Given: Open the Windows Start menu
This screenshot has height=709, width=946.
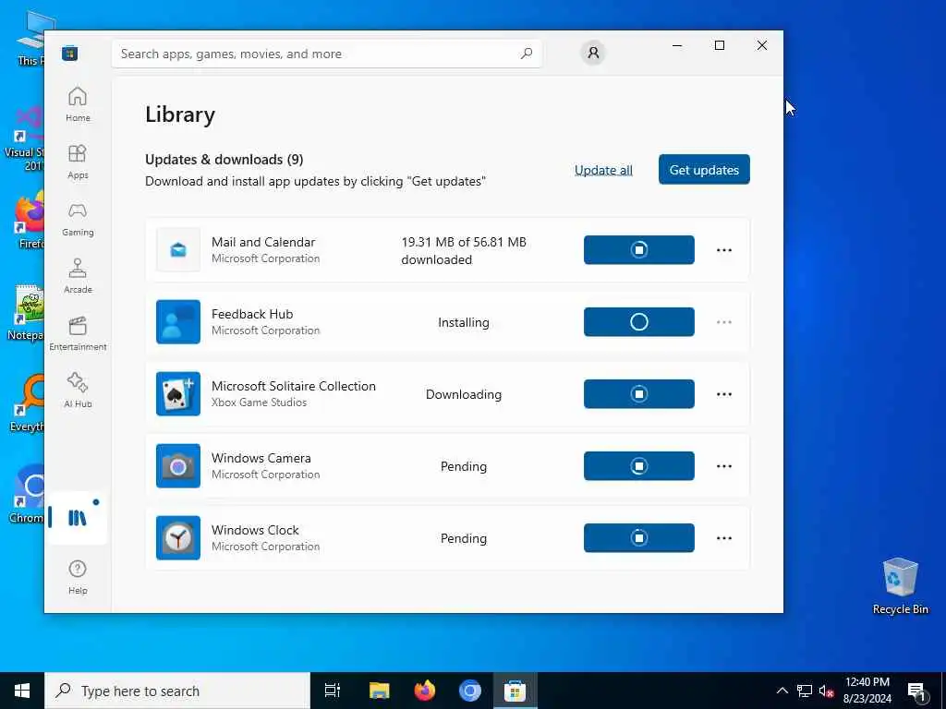Looking at the screenshot, I should pyautogui.click(x=22, y=691).
